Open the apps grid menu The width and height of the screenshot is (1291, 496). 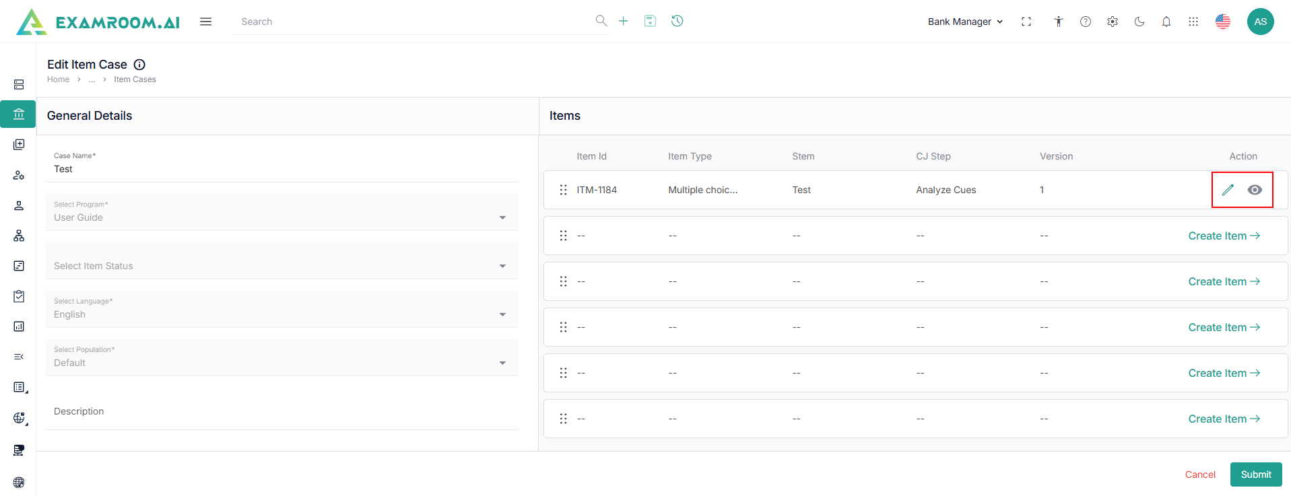[1193, 22]
